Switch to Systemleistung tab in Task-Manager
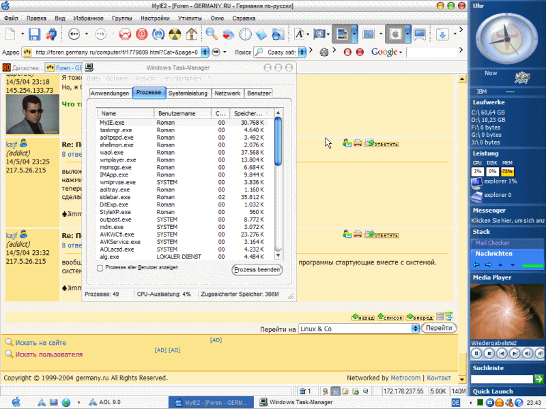 coord(188,93)
